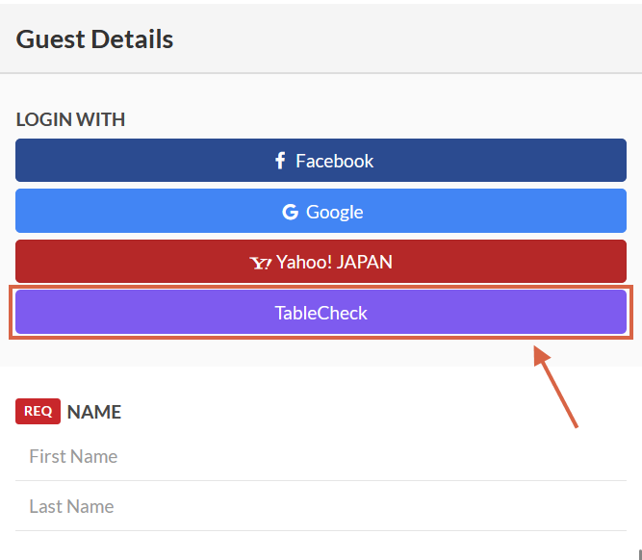Click the Guest Details heading
The image size is (642, 560).
[x=94, y=39]
